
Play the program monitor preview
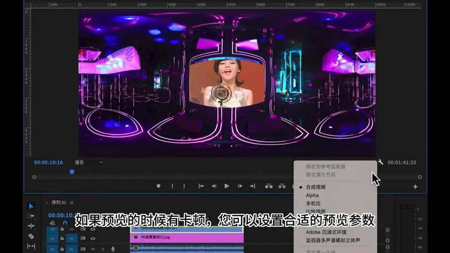click(227, 186)
